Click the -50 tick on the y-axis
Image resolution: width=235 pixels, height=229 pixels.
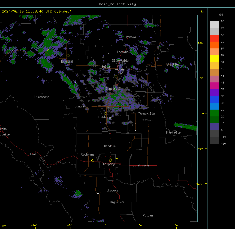tap(200, 148)
